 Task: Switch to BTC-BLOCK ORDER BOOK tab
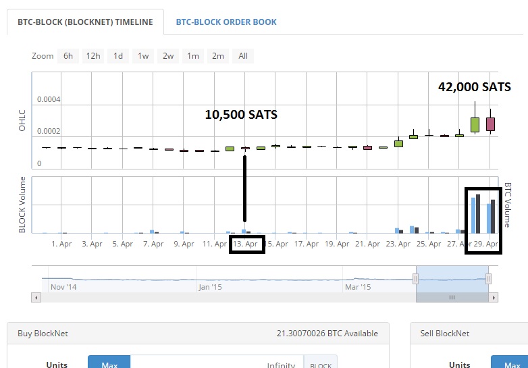tap(226, 22)
